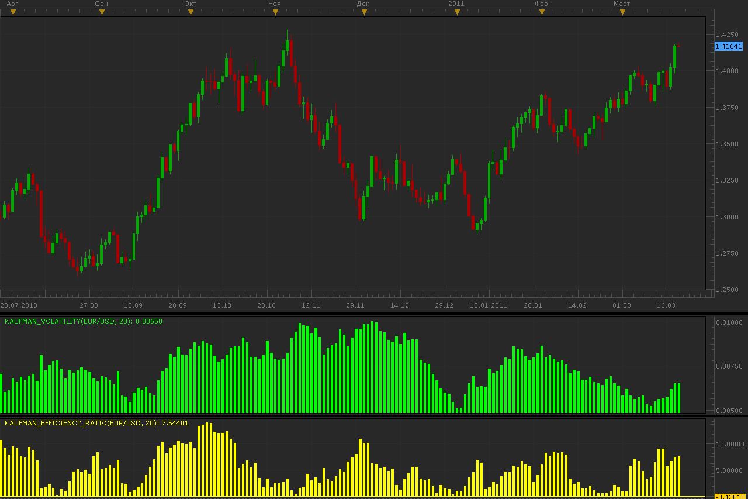Image resolution: width=748 pixels, height=499 pixels.
Task: Click the 1.3750 price axis label
Action: click(x=727, y=108)
